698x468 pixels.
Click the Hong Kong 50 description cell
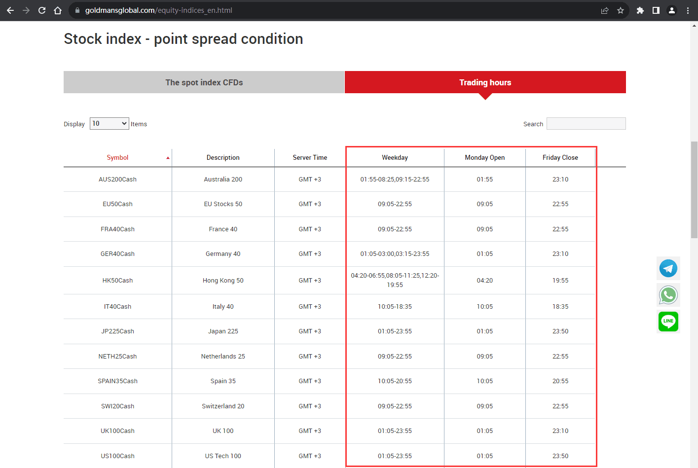click(223, 281)
